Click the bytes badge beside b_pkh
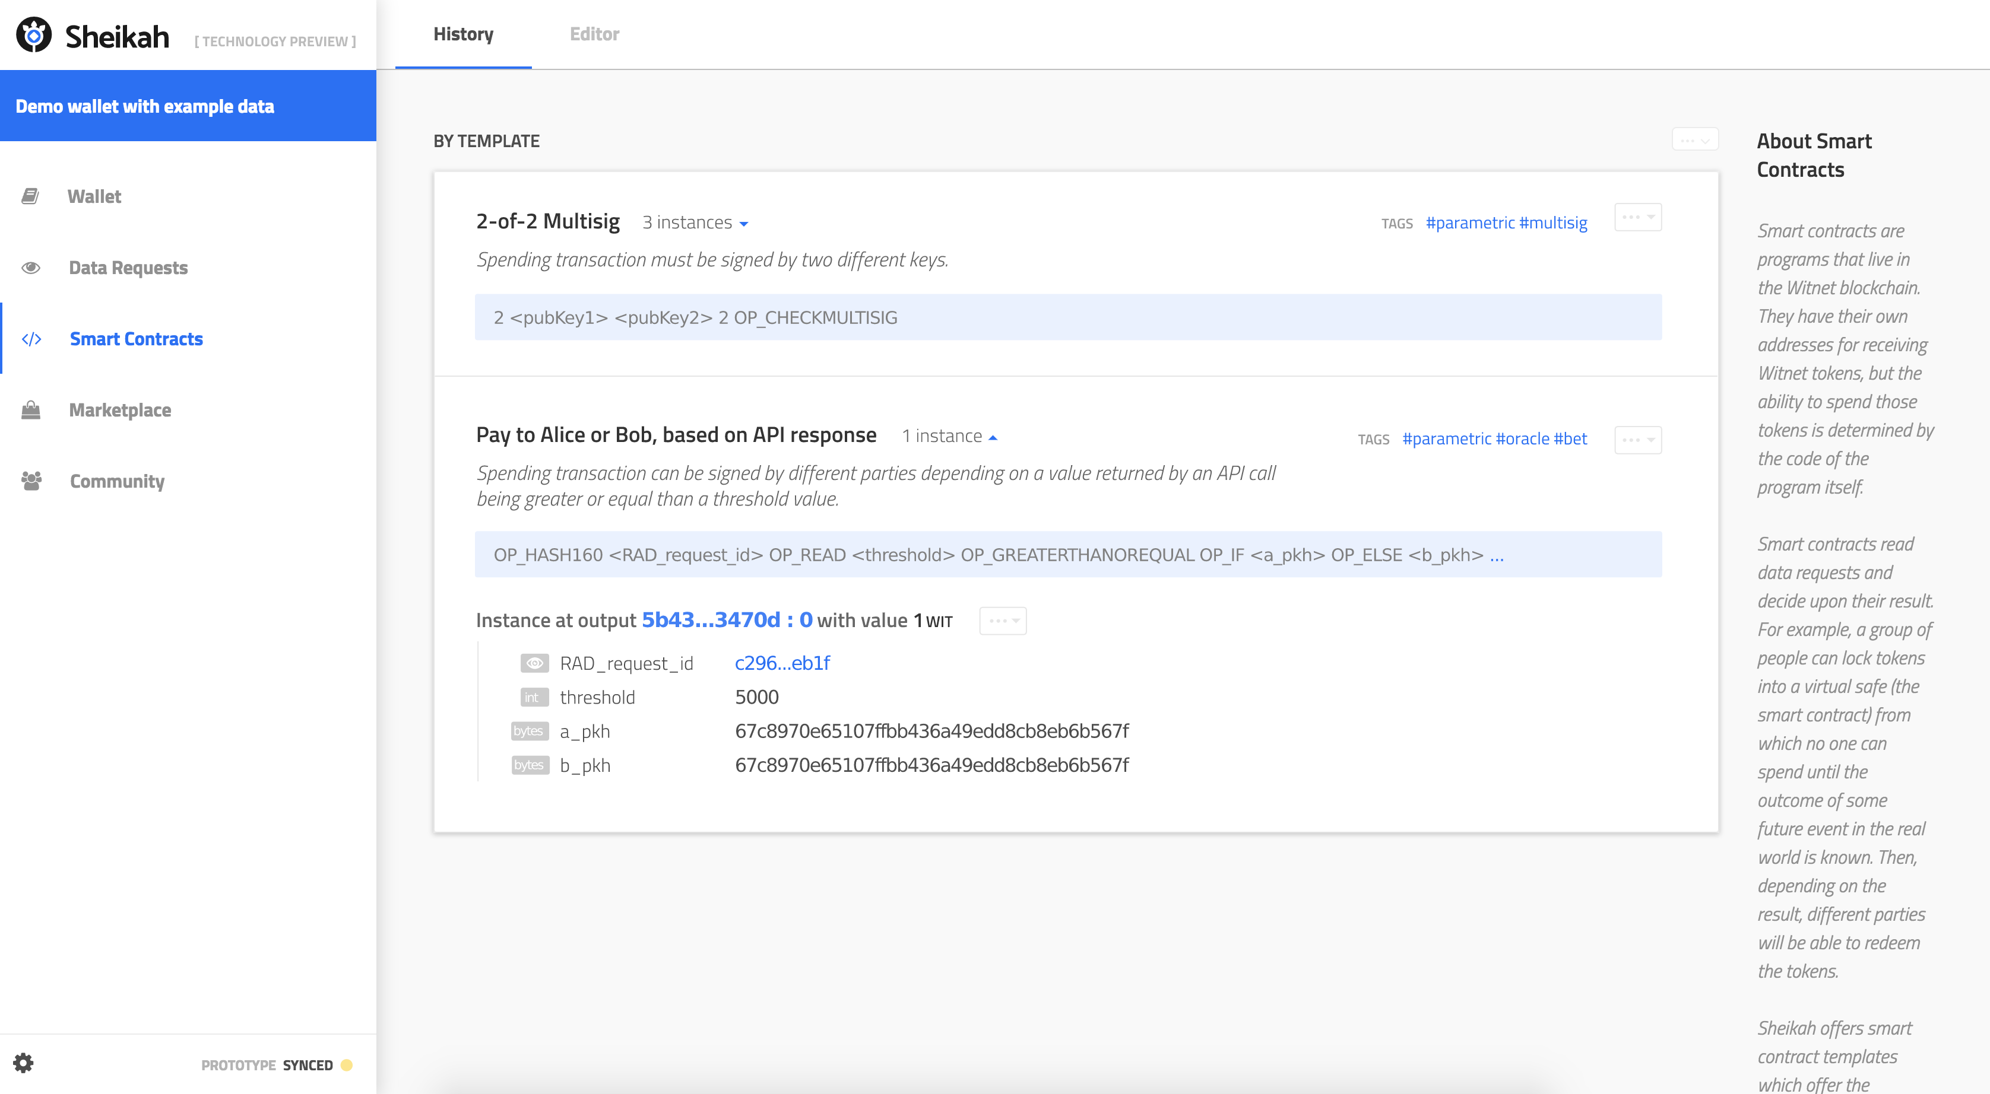The image size is (1990, 1094). [530, 765]
